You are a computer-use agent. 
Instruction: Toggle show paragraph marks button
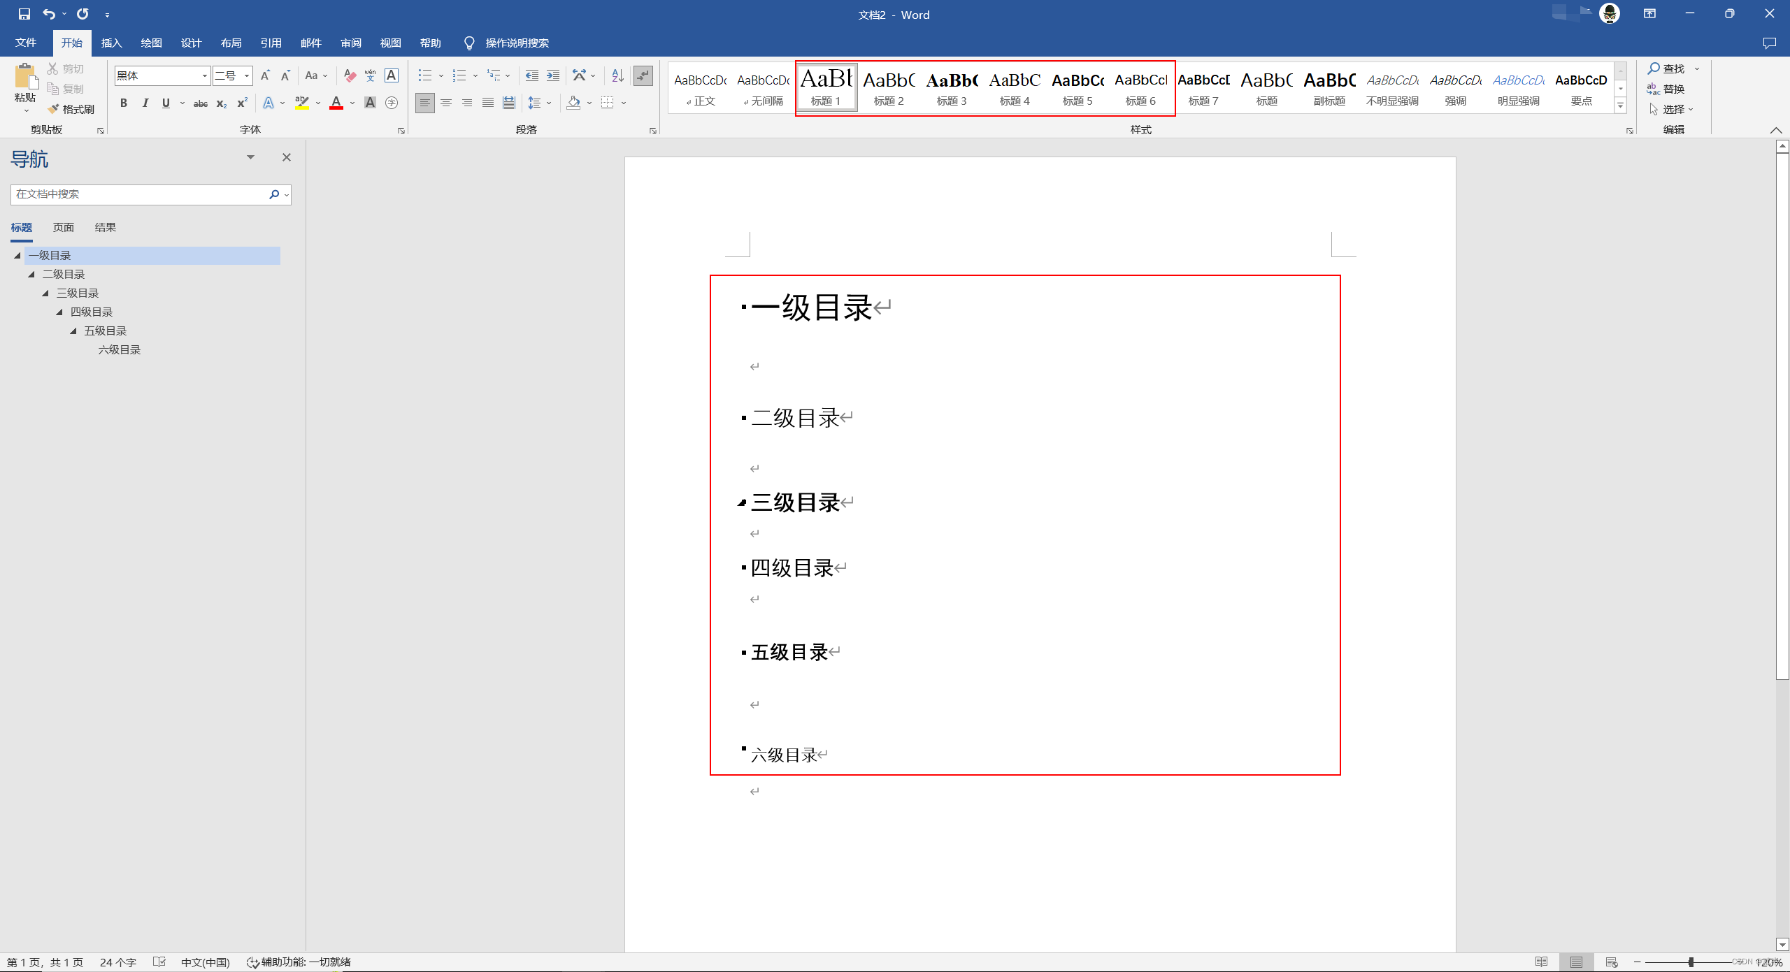[643, 75]
